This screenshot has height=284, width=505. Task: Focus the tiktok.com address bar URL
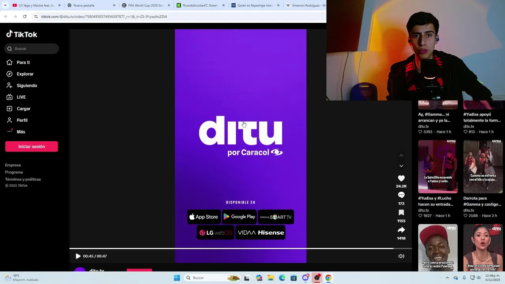coord(104,17)
